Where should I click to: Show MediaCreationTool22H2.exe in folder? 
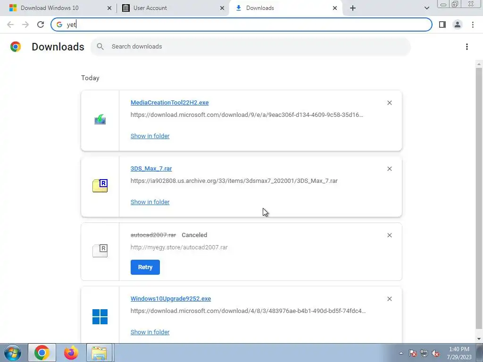150,136
